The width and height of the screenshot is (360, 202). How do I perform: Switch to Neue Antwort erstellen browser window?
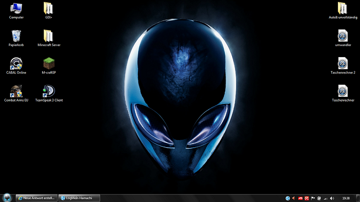click(x=37, y=198)
